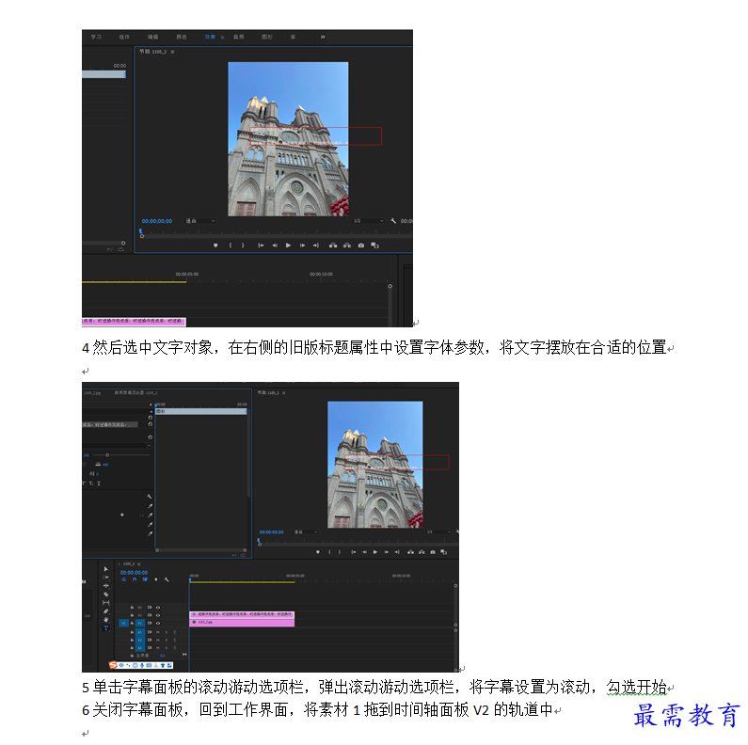Select the 图形 clip bar in effect controls timeline

tap(200, 411)
